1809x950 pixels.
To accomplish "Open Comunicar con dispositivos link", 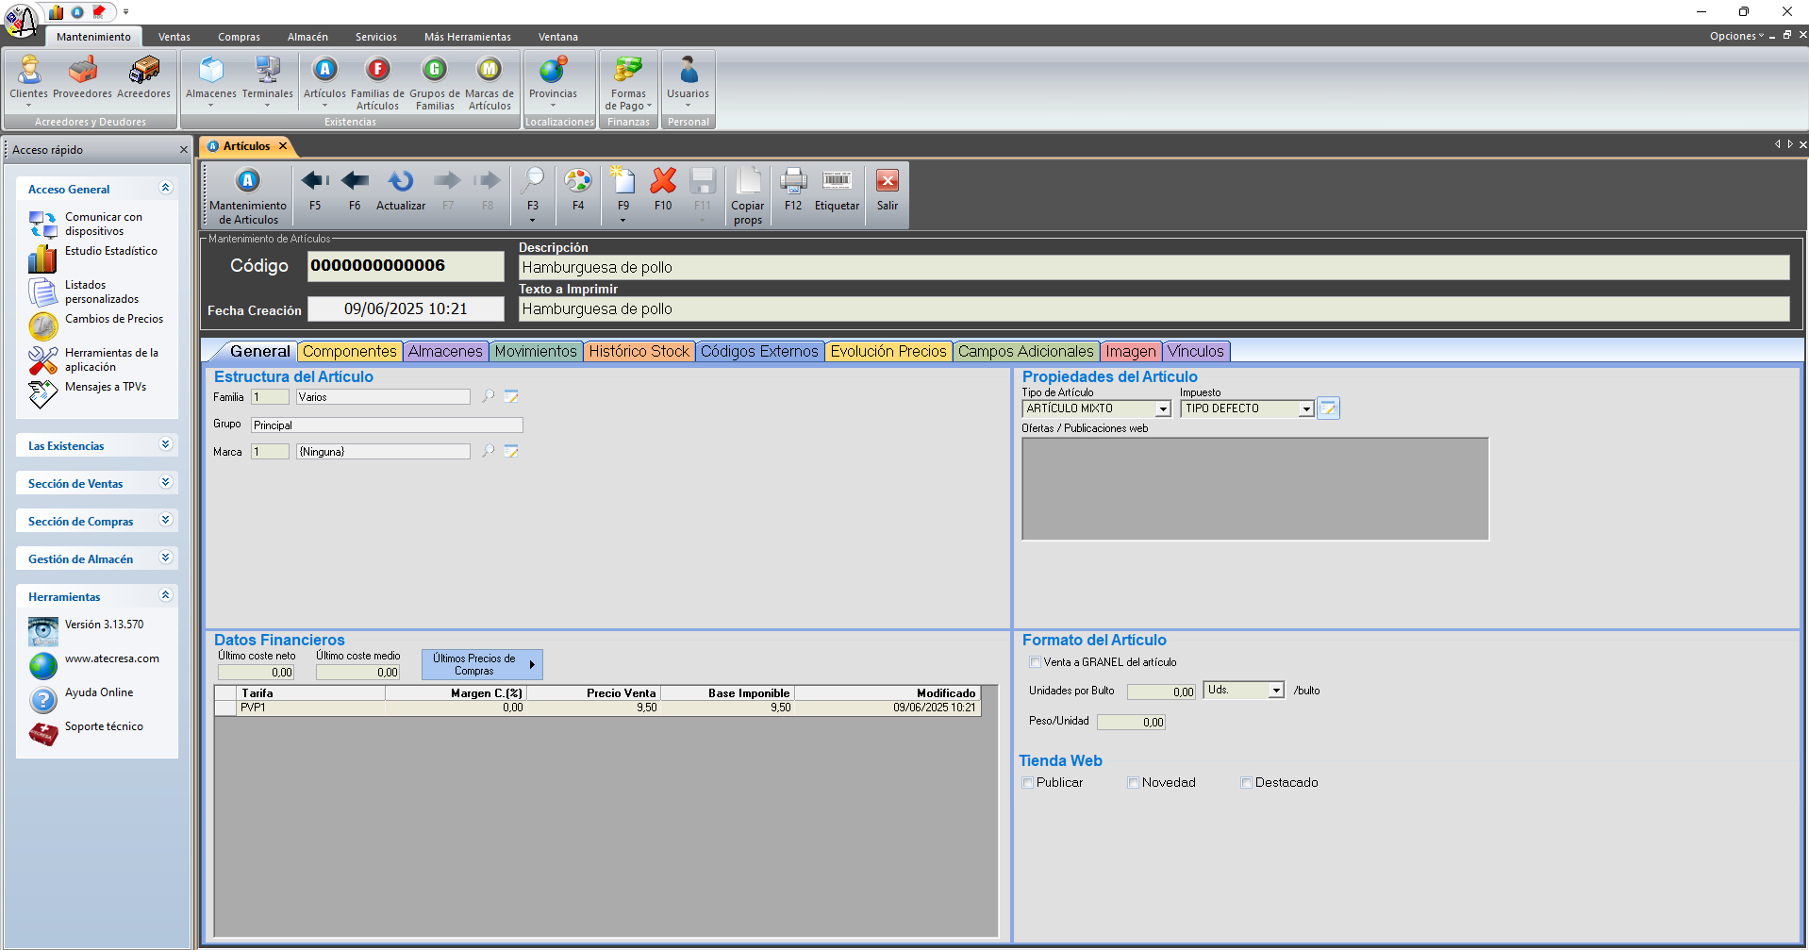I will click(x=104, y=224).
